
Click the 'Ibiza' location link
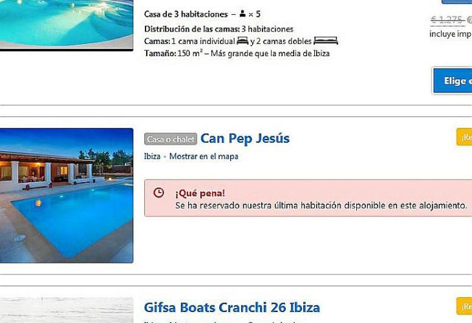click(x=152, y=156)
